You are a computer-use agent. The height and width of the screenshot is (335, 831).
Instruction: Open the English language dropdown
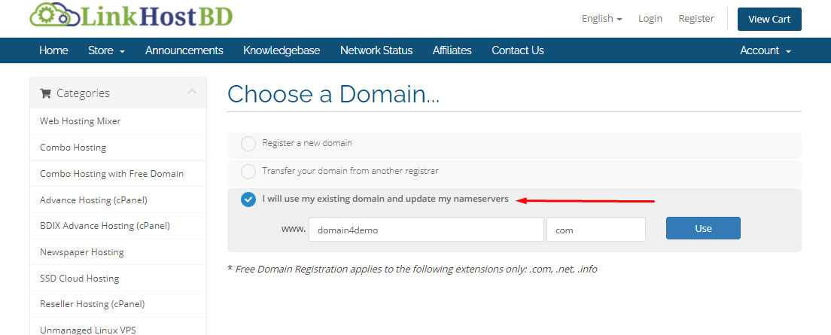[x=601, y=19]
